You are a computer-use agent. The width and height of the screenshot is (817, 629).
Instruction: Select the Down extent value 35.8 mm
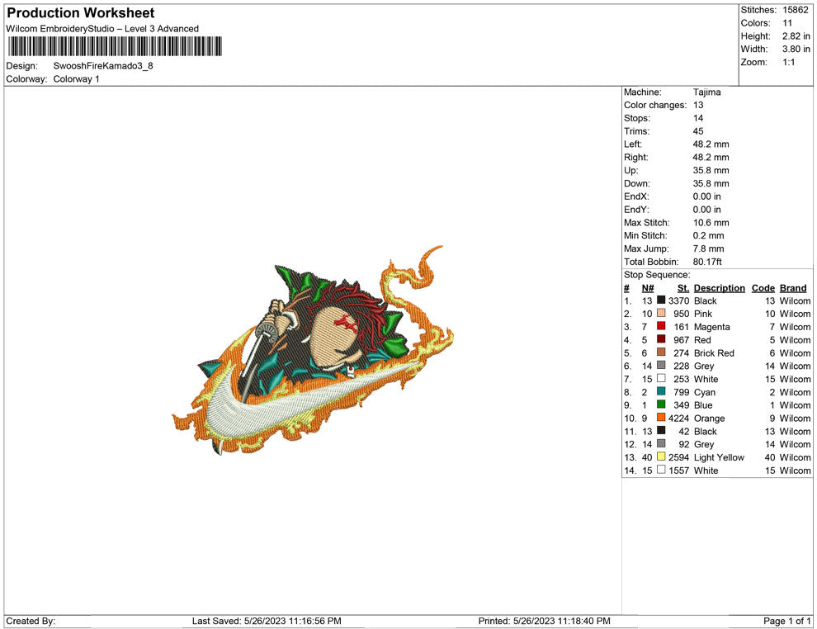(711, 183)
